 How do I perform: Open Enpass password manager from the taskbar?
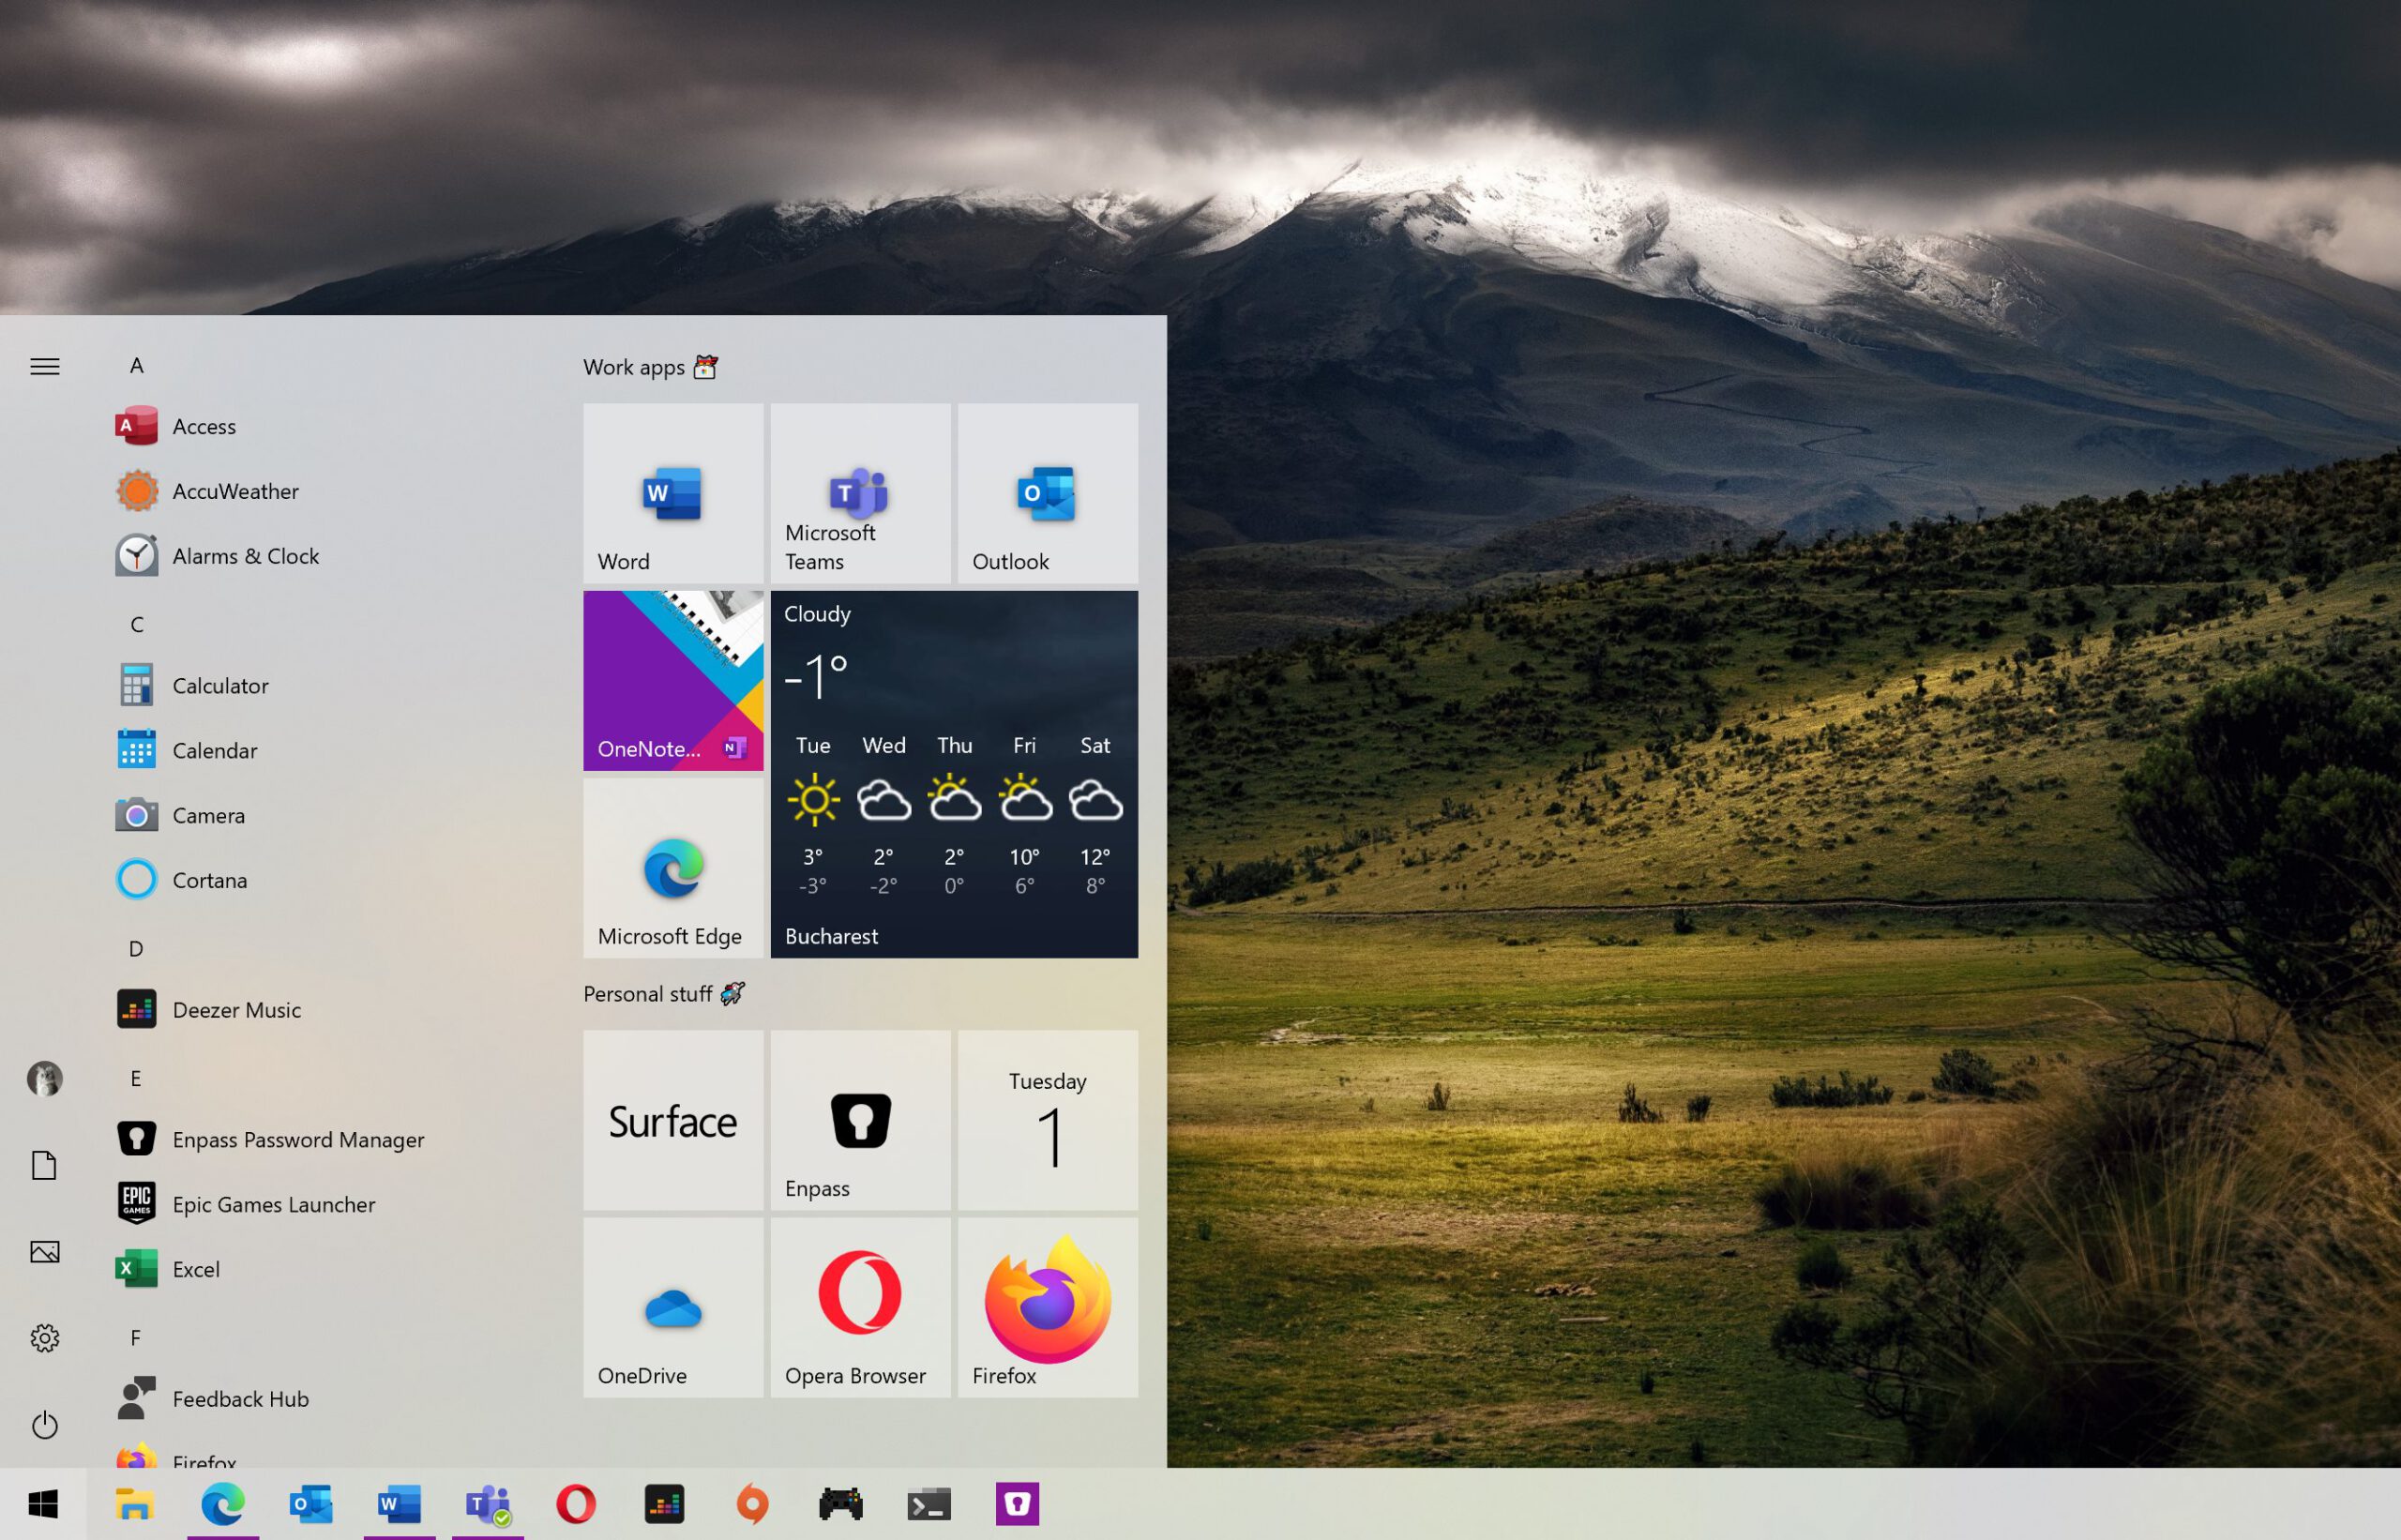pyautogui.click(x=1016, y=1504)
